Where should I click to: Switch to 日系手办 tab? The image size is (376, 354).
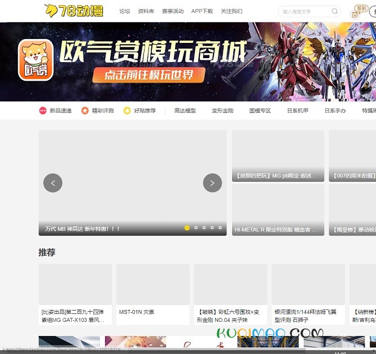[335, 111]
